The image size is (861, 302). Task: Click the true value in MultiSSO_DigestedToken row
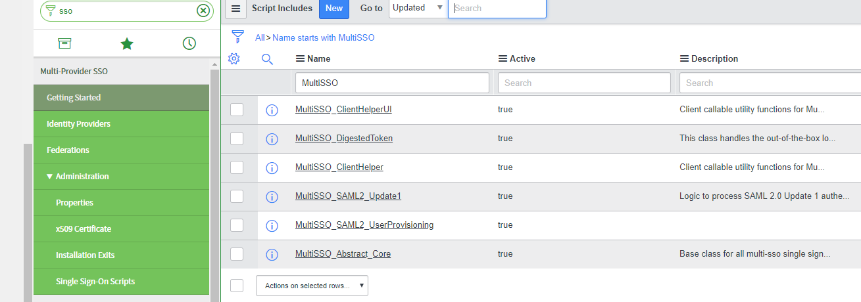[505, 139]
